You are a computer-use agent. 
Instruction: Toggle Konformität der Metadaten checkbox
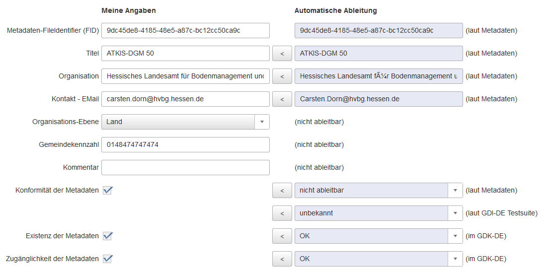[x=107, y=190]
